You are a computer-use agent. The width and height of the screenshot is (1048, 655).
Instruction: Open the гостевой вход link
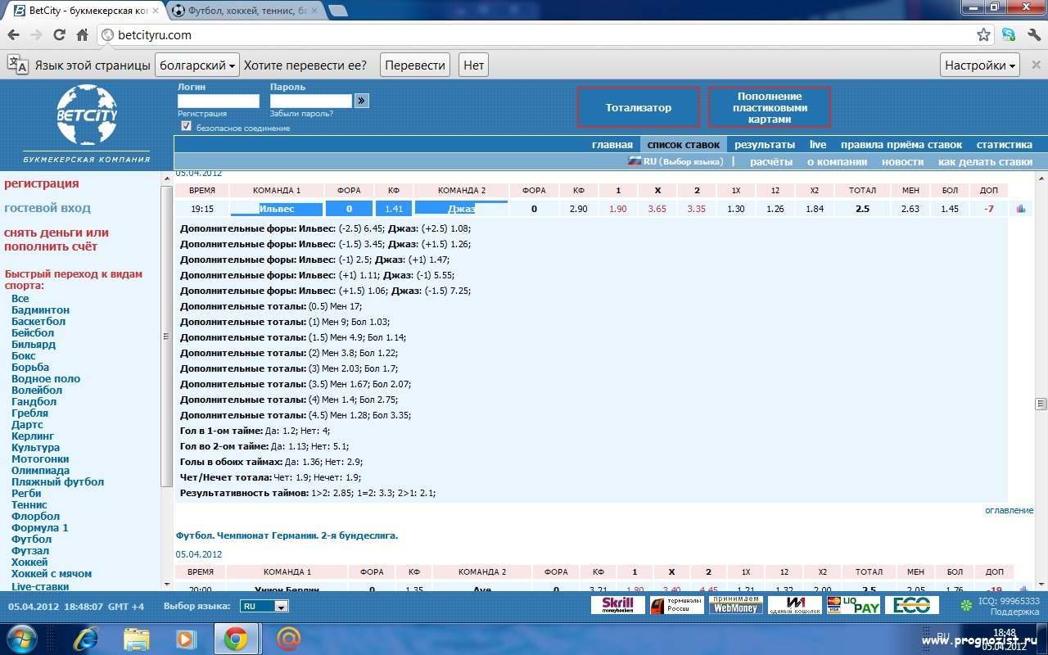click(47, 208)
